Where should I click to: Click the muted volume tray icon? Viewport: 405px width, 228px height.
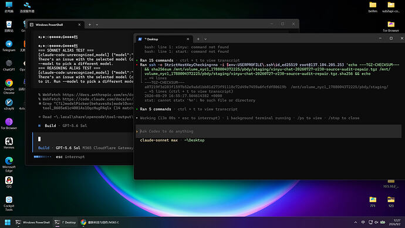[x=376, y=222]
